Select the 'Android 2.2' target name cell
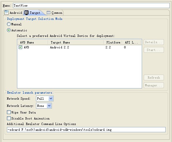This screenshot has height=142, width=172. (60, 47)
